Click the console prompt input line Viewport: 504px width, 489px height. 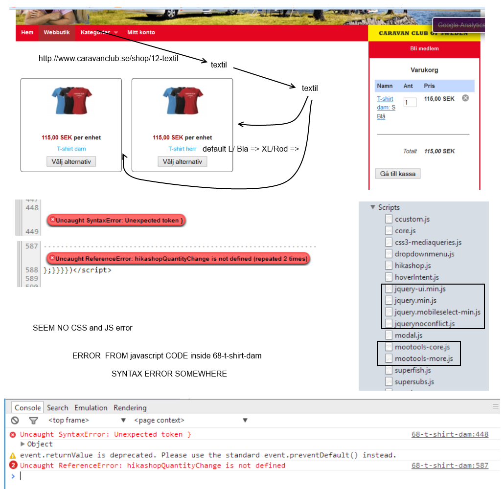pos(257,476)
